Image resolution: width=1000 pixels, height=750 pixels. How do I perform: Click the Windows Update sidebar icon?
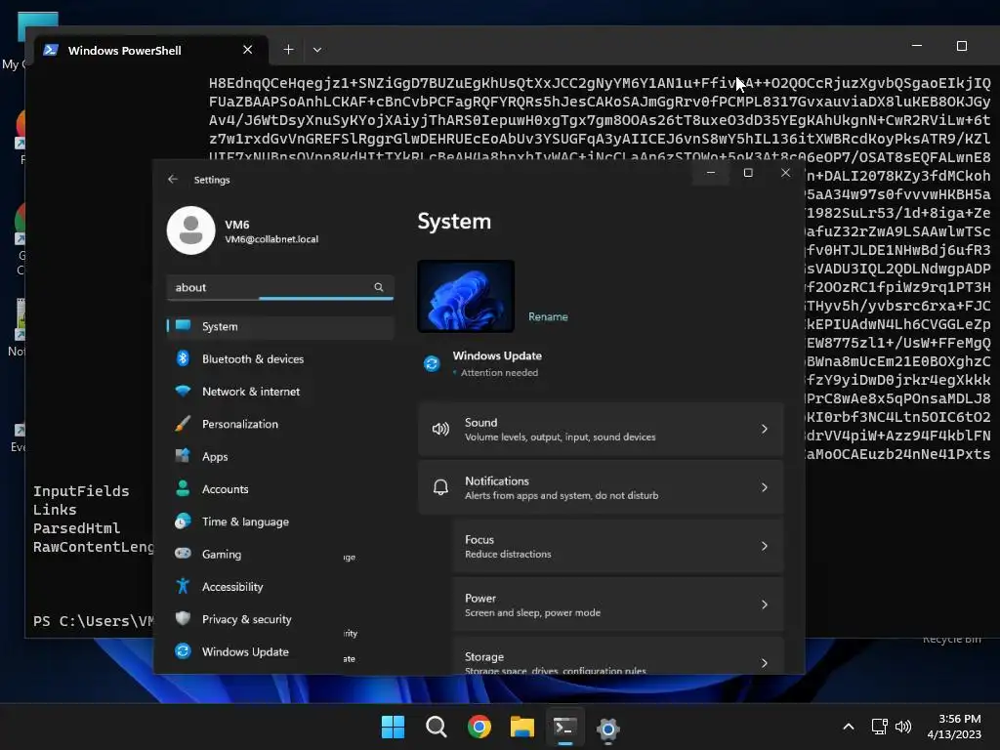(183, 650)
